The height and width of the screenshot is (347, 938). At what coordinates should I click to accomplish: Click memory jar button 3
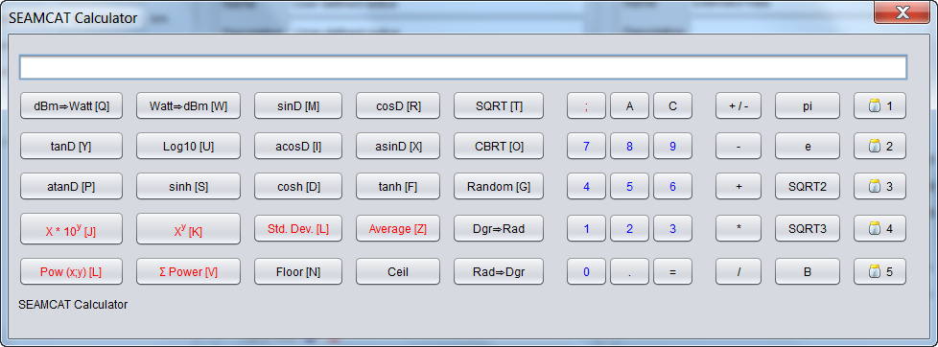click(879, 186)
